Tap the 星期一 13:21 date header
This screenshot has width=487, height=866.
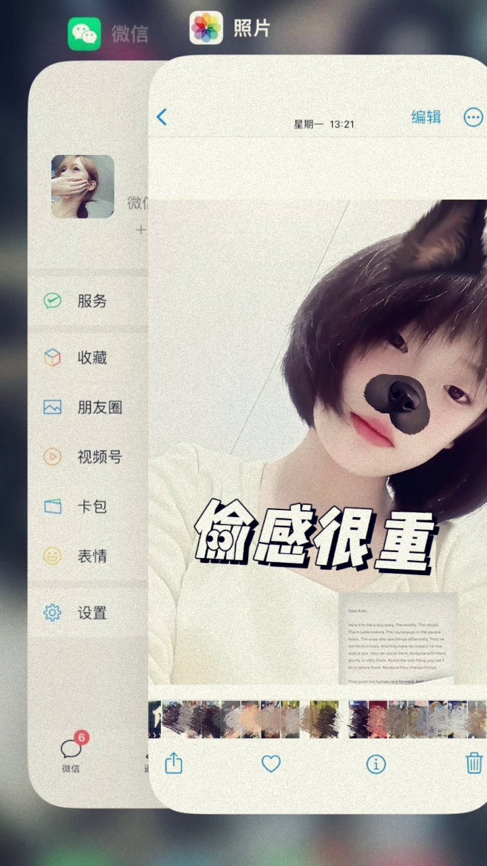[324, 124]
